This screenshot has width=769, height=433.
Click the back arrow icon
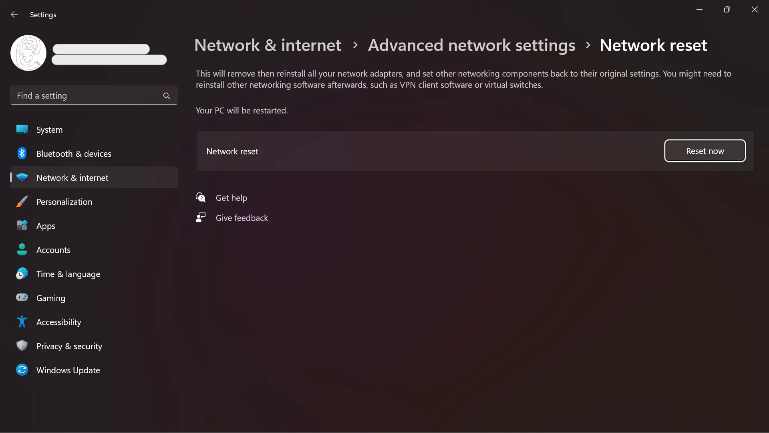(x=14, y=15)
